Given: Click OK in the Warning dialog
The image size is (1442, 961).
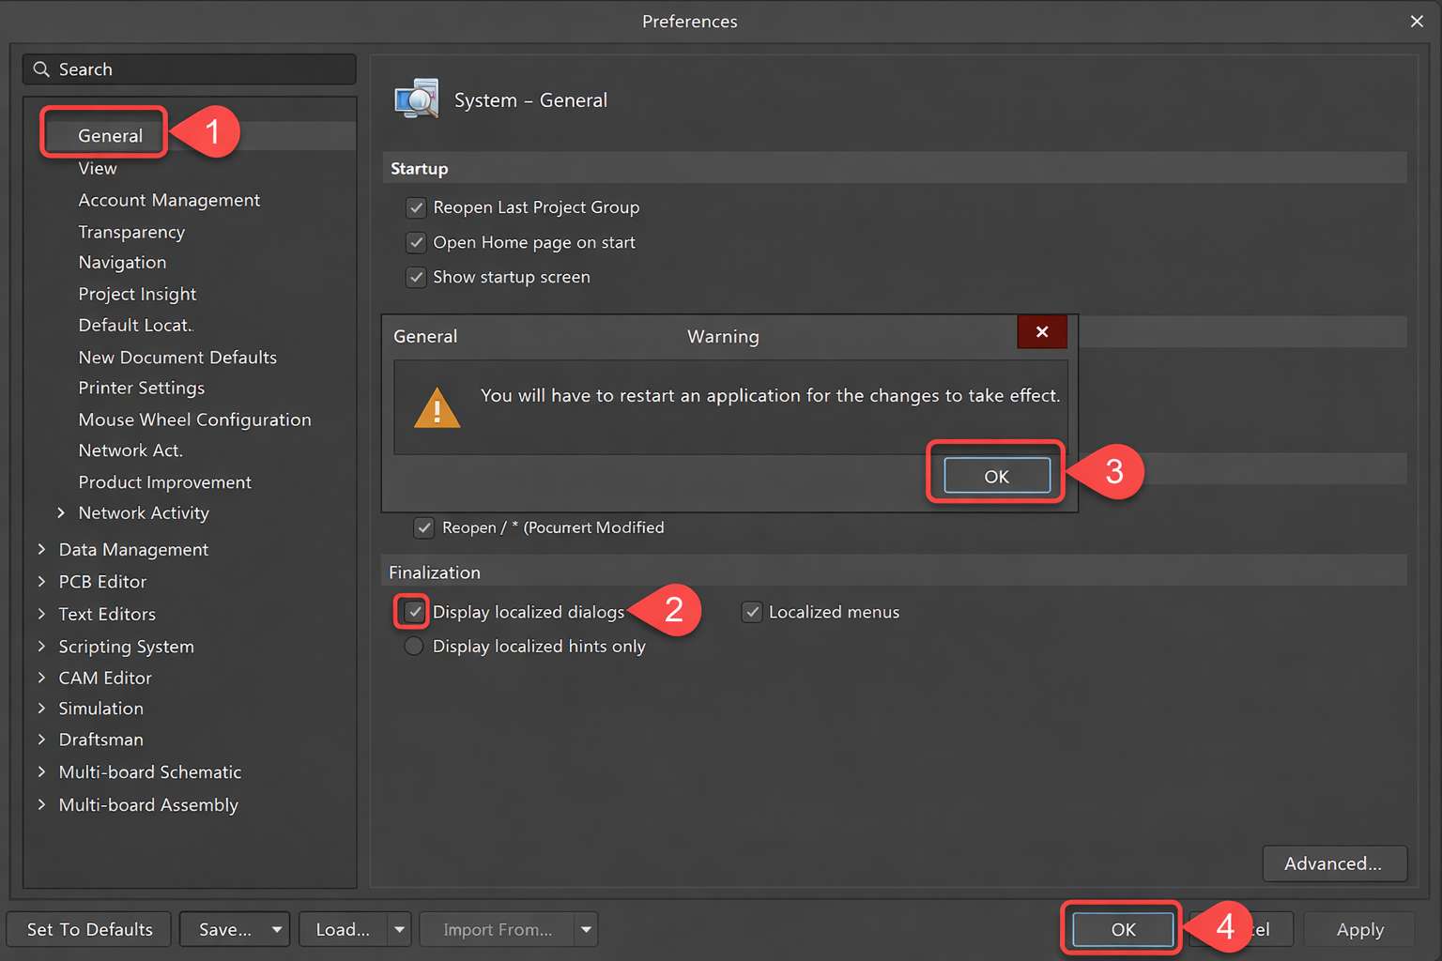Looking at the screenshot, I should coord(997,476).
